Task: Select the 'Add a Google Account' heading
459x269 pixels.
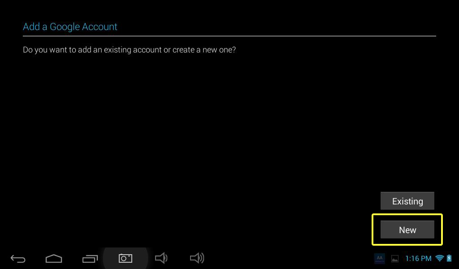Action: [x=70, y=26]
